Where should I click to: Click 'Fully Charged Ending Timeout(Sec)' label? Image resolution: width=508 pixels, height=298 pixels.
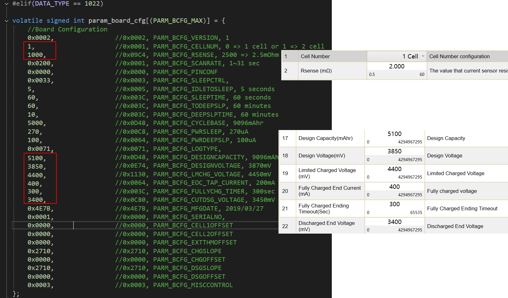click(x=324, y=209)
